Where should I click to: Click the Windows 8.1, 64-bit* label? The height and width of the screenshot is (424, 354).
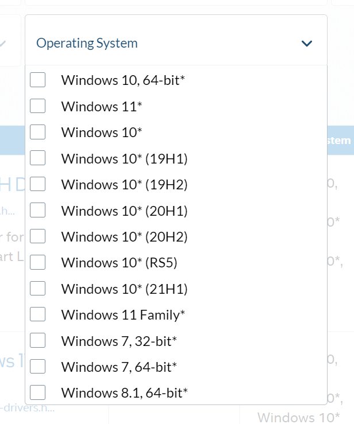[124, 393]
